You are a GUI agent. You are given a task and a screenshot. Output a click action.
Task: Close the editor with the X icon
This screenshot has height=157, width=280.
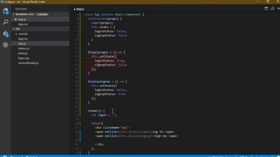[278, 8]
